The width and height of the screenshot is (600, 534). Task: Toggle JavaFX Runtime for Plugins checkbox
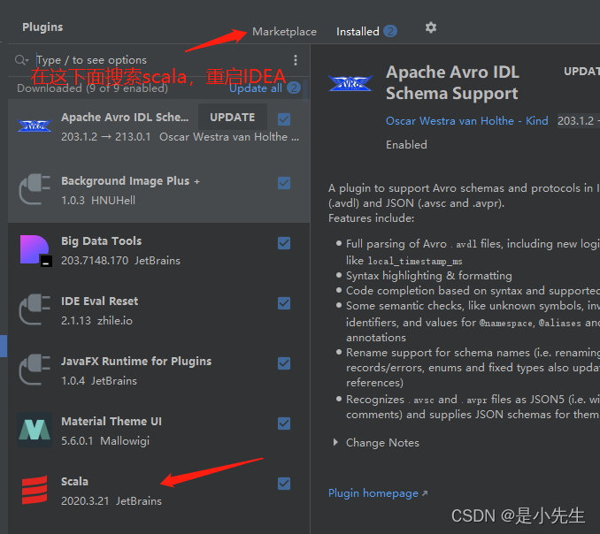point(284,363)
